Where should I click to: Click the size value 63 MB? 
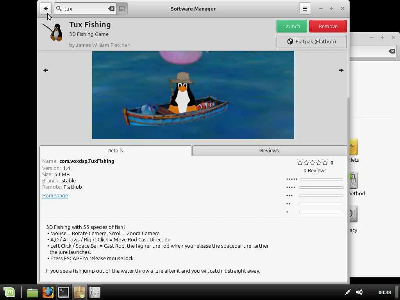click(62, 175)
